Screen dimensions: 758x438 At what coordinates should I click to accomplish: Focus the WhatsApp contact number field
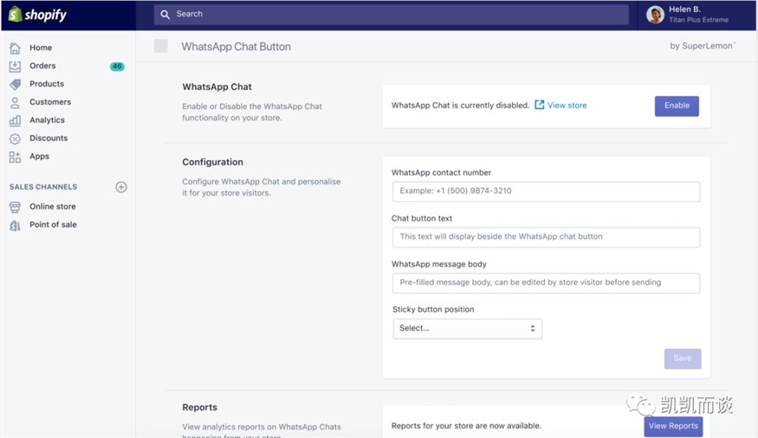pos(547,192)
